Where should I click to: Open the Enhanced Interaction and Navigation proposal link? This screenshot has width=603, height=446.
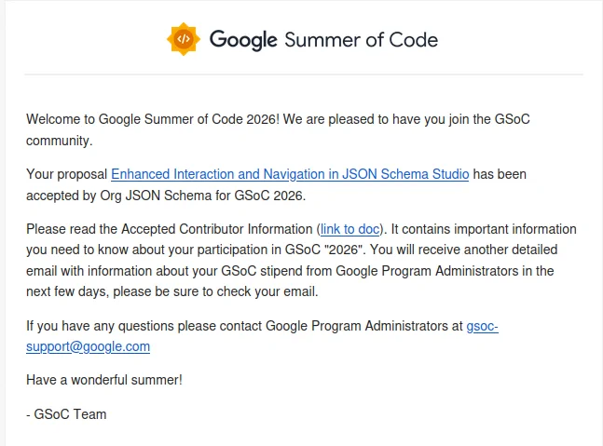tap(290, 174)
